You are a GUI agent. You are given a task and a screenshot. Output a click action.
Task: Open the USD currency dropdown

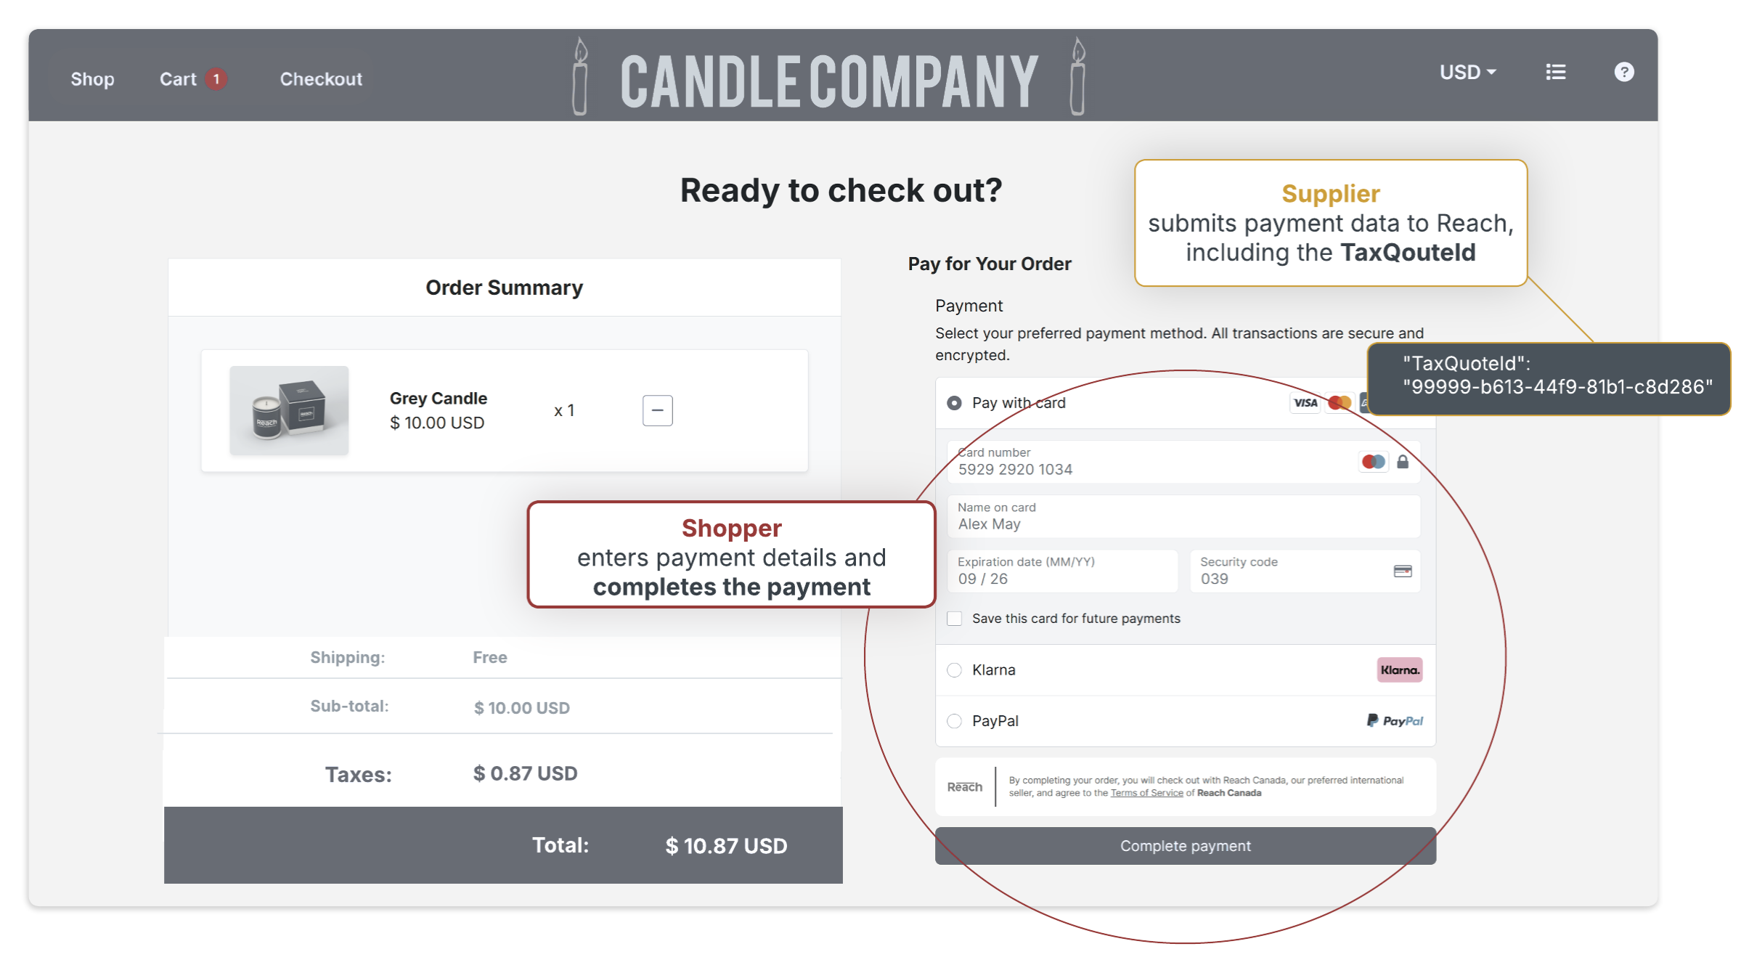1467,71
